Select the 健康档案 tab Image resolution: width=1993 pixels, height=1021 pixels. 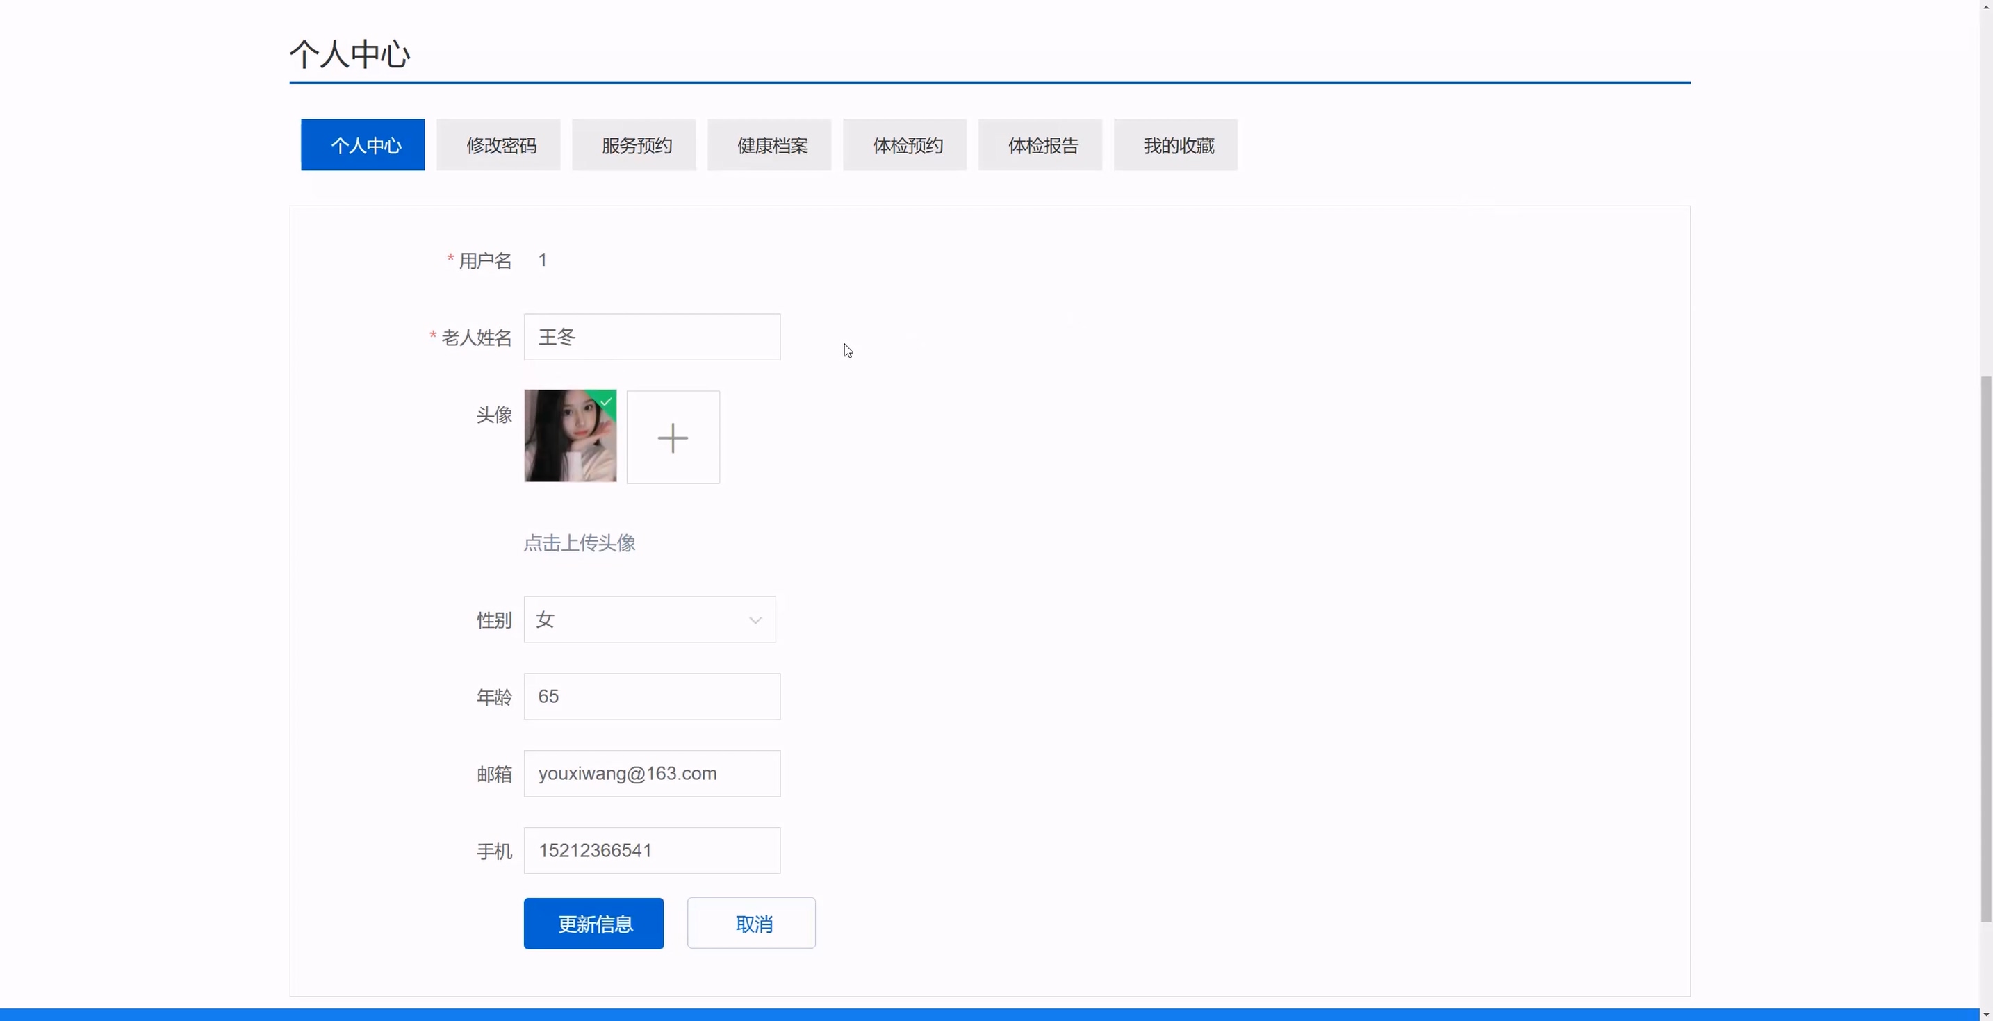(x=770, y=145)
